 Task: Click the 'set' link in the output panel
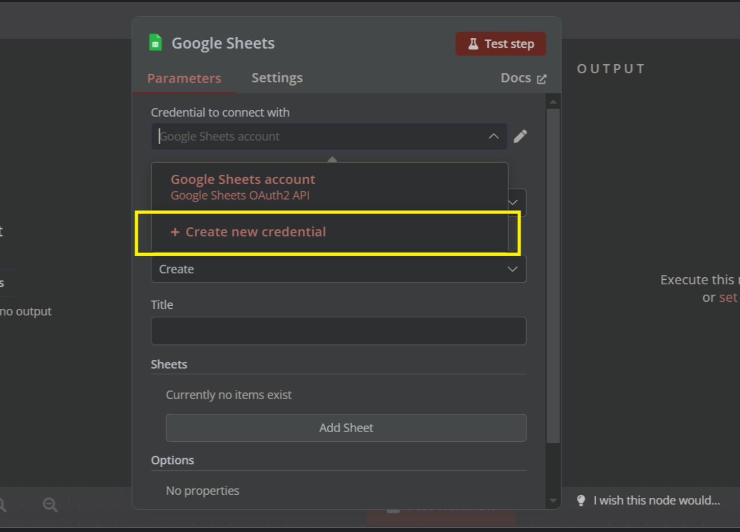[728, 298]
